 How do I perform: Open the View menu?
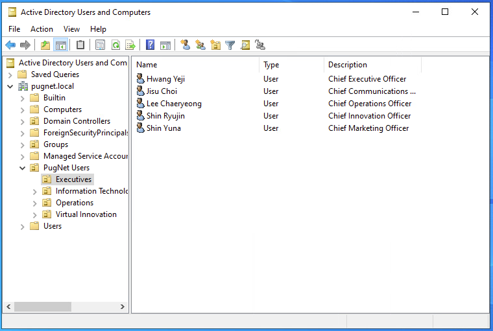pos(72,29)
